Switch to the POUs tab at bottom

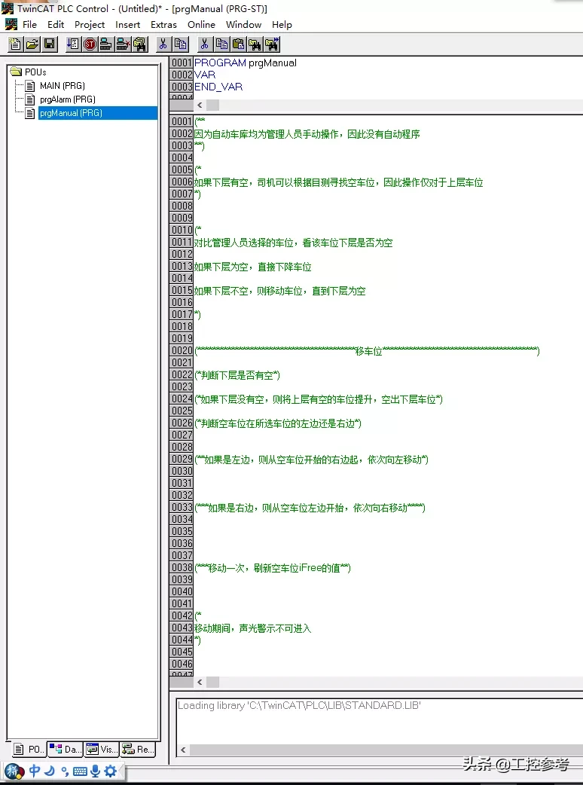point(29,749)
